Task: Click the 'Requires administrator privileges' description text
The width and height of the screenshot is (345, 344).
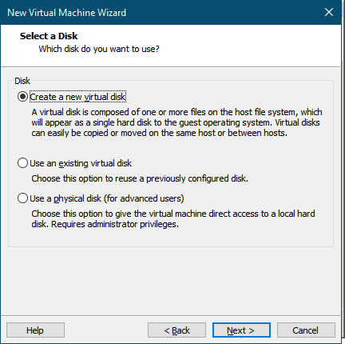Action: coord(115,224)
